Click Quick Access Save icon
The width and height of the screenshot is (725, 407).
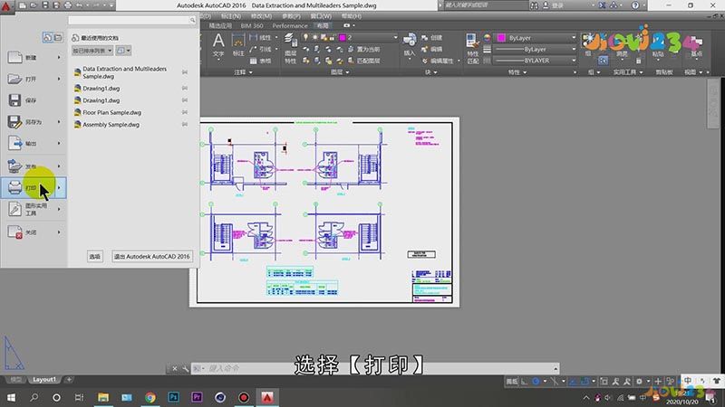44,5
